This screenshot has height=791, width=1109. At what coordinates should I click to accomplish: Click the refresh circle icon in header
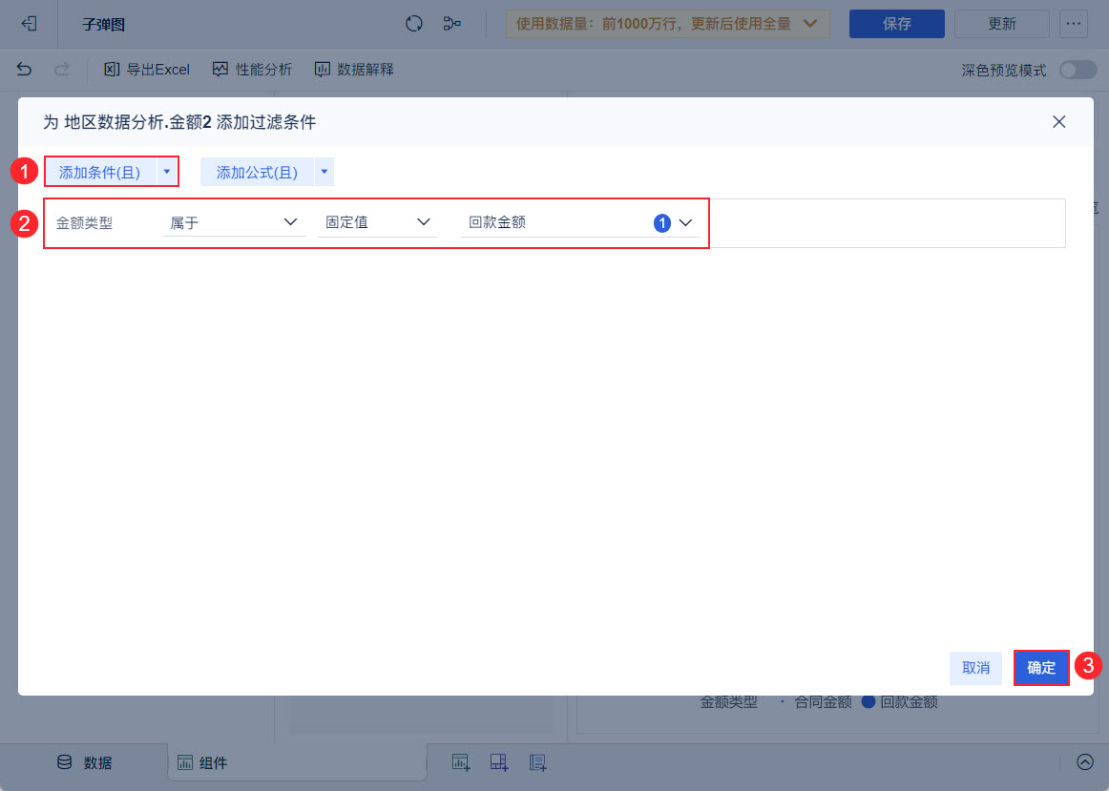point(414,23)
